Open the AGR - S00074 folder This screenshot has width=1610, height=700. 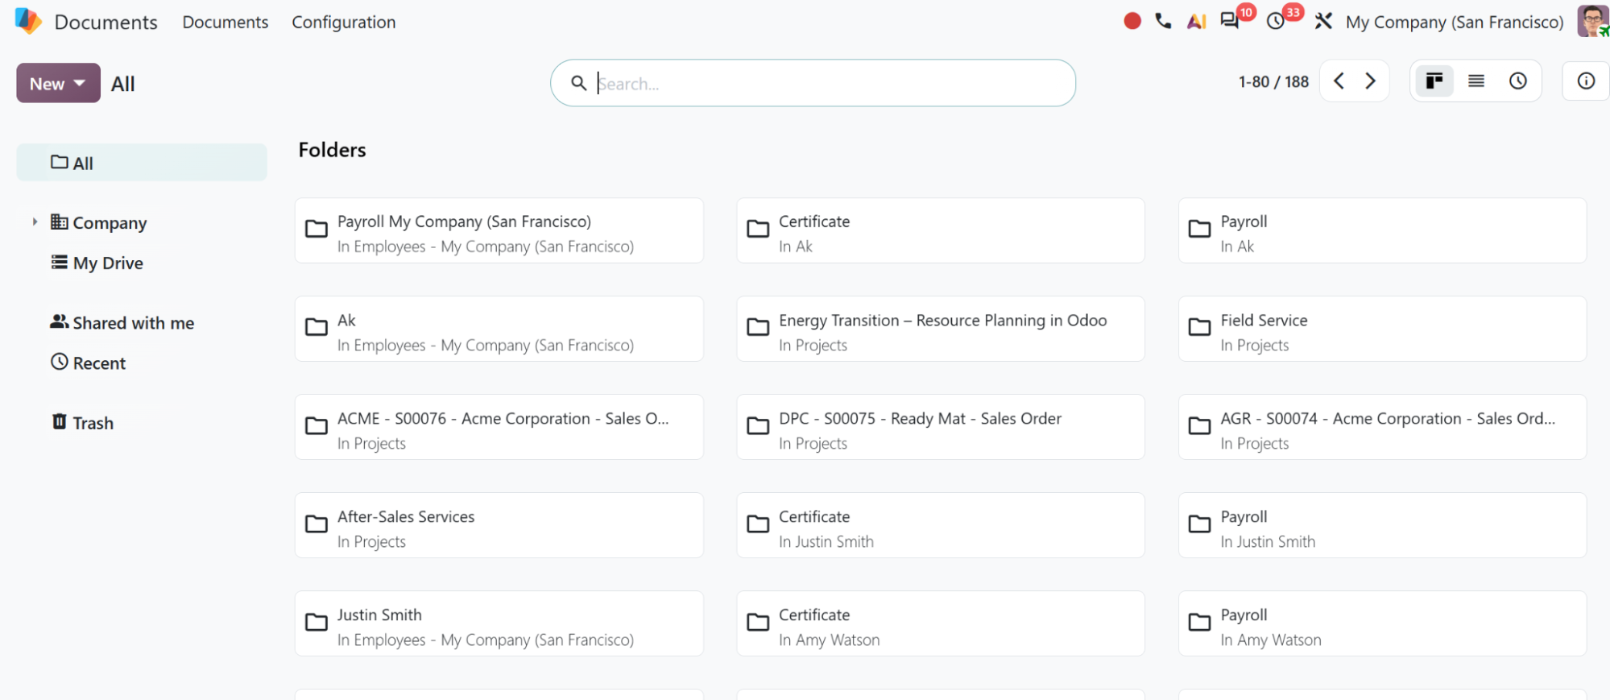pos(1382,427)
